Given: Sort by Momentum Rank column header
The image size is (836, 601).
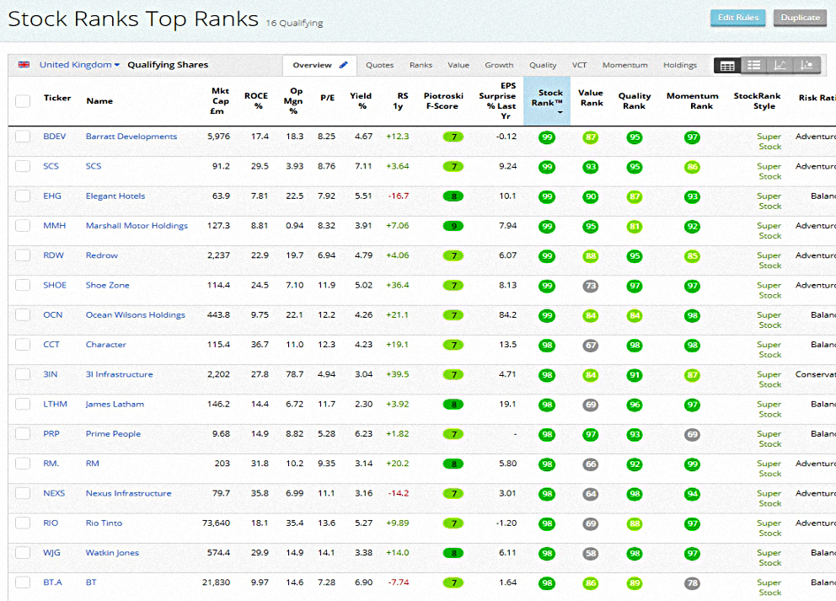Looking at the screenshot, I should pos(692,101).
